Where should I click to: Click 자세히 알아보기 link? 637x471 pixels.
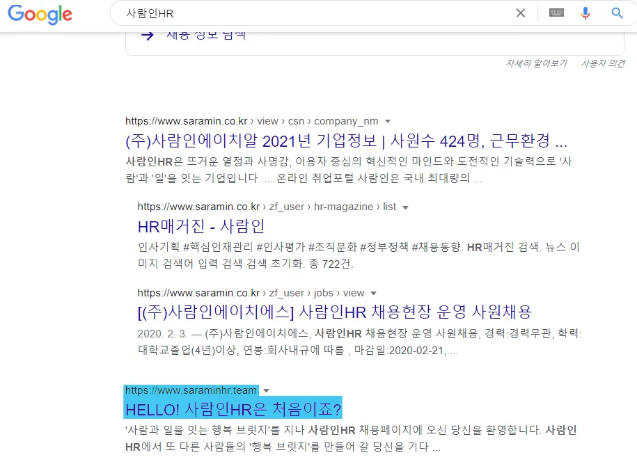(536, 63)
